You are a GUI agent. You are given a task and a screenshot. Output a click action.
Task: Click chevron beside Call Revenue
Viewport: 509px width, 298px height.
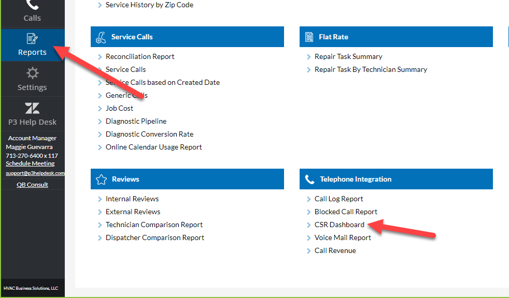309,251
